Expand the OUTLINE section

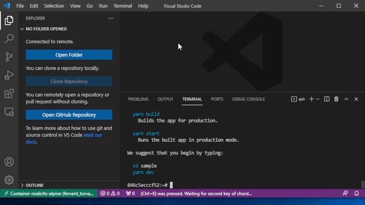coord(69,185)
